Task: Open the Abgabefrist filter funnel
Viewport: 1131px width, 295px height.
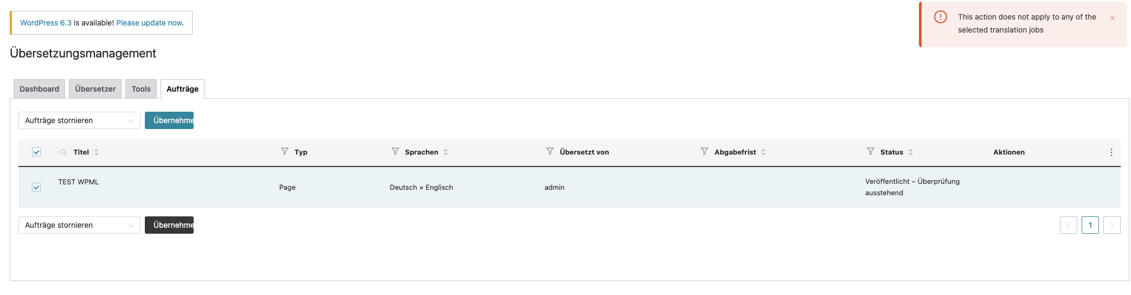Action: (x=705, y=152)
